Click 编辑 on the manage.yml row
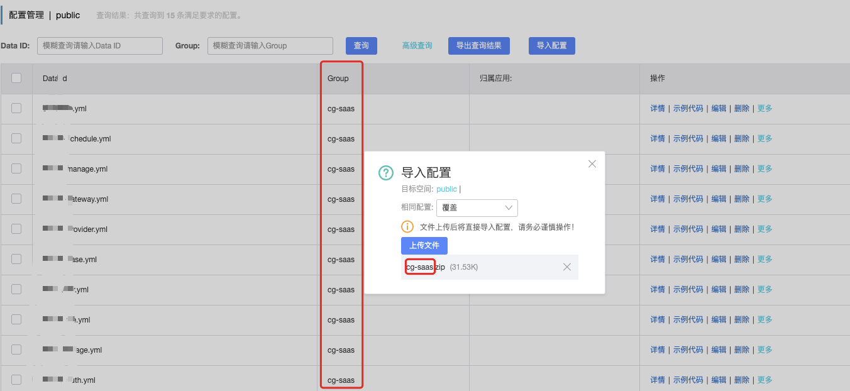 (x=719, y=168)
